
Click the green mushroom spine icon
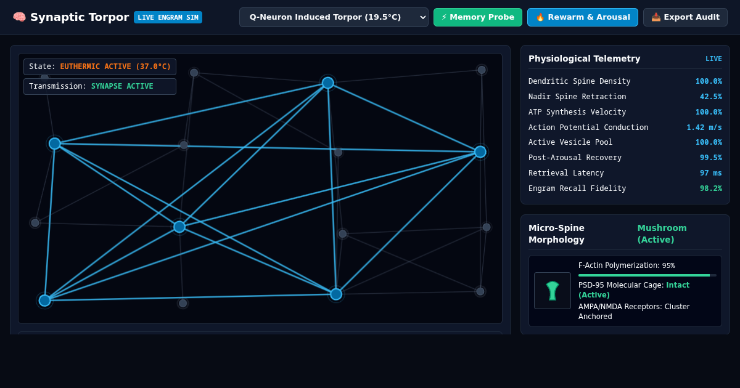coord(553,291)
